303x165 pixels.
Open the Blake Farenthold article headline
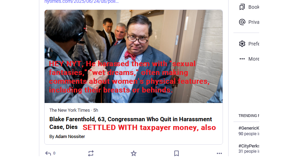(x=131, y=123)
